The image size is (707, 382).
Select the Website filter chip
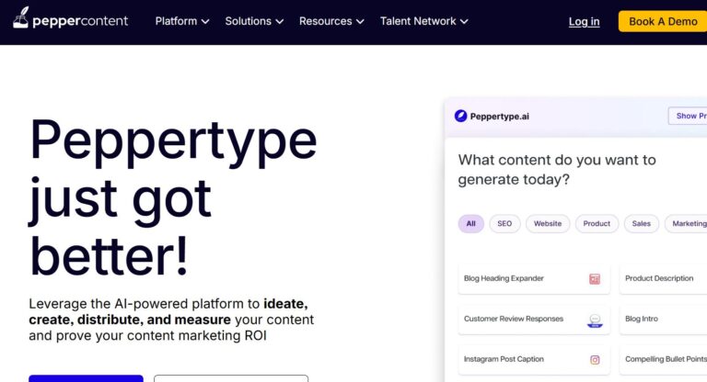(x=548, y=224)
